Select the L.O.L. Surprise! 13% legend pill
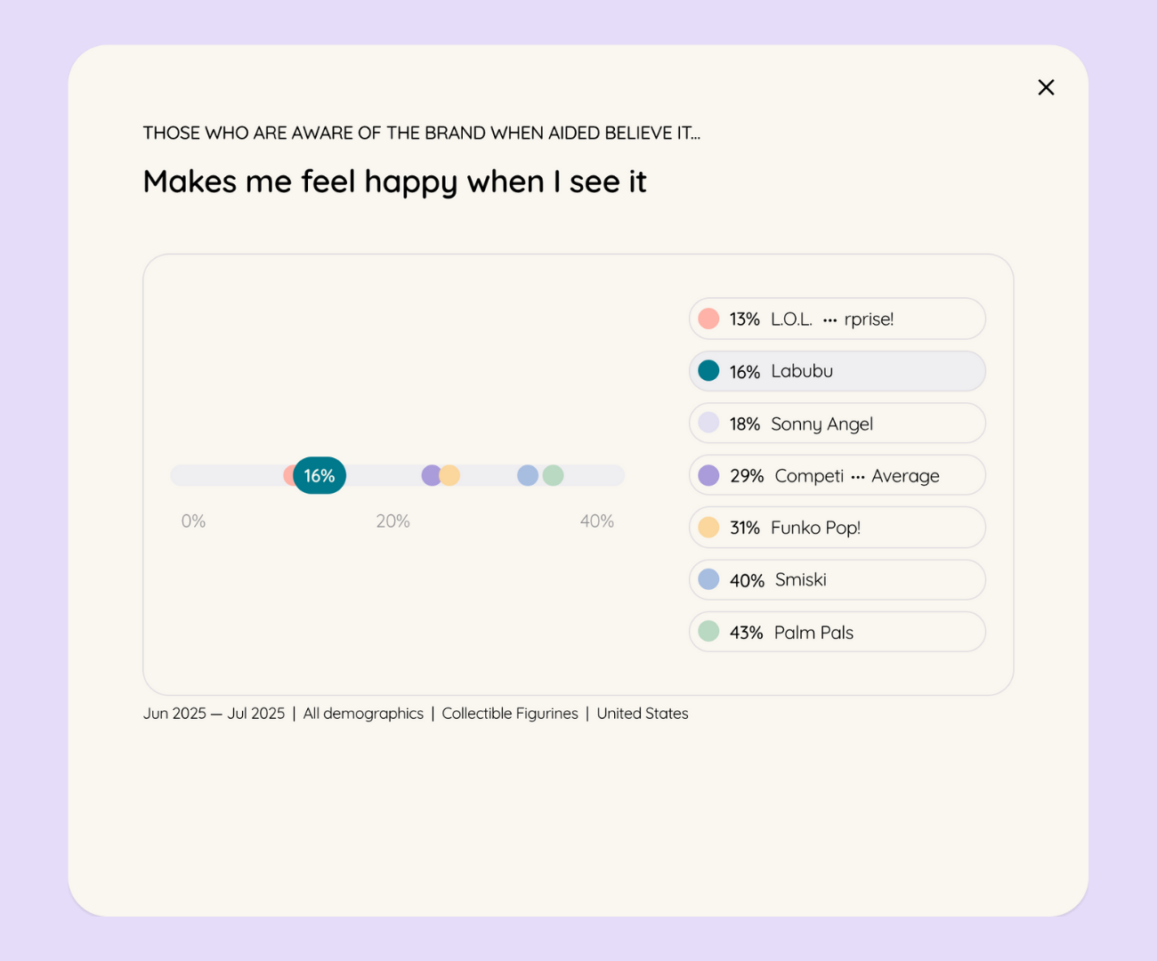Screen dimensions: 1157x961 837,319
